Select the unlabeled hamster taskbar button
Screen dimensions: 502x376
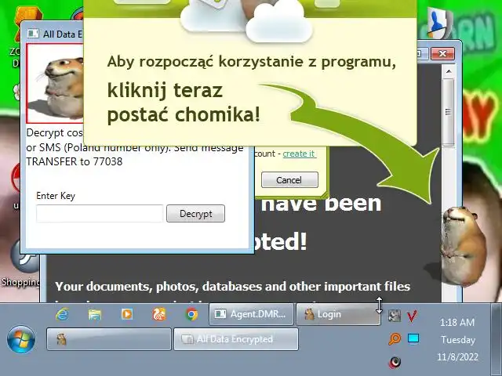pos(109,339)
